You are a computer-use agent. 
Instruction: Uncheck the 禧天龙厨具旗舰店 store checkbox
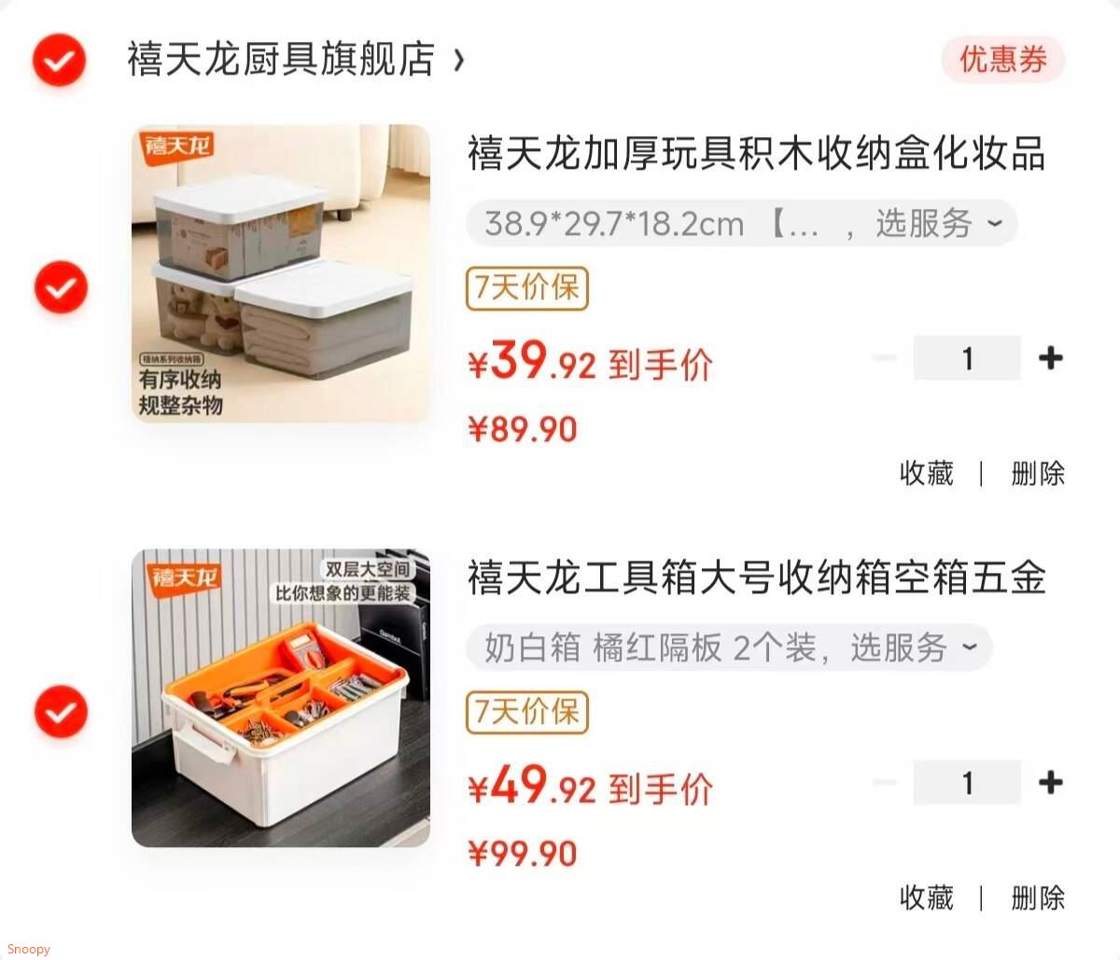tap(60, 61)
